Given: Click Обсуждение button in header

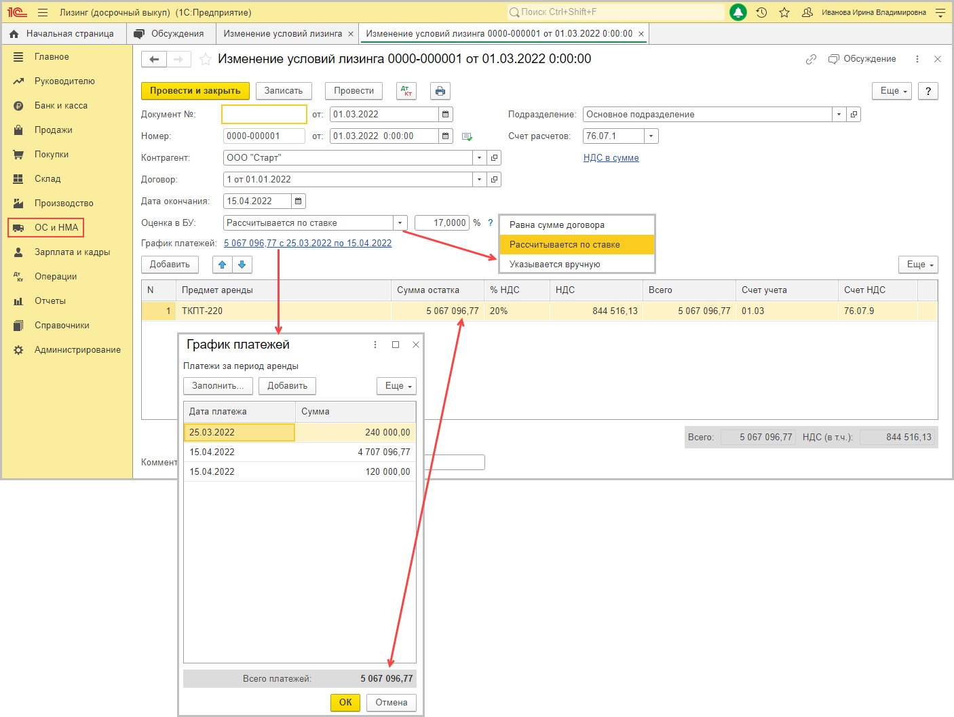Looking at the screenshot, I should 862,59.
